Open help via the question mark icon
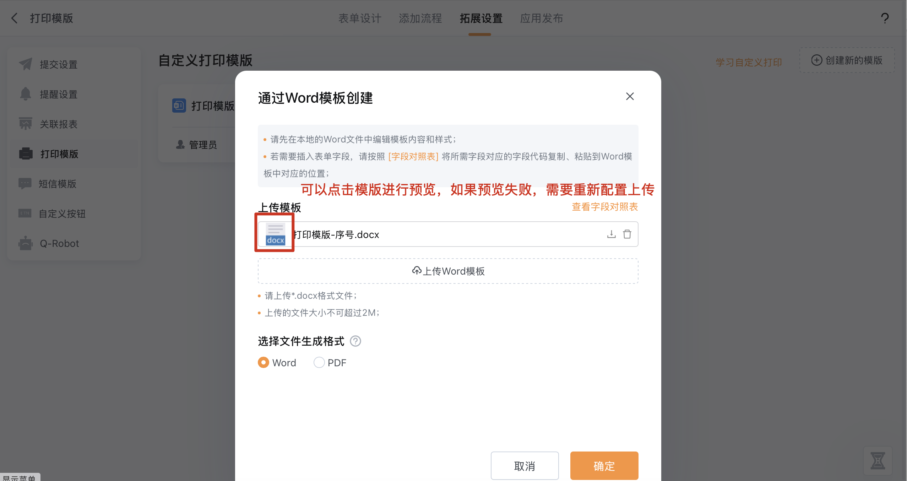The image size is (907, 481). tap(885, 18)
